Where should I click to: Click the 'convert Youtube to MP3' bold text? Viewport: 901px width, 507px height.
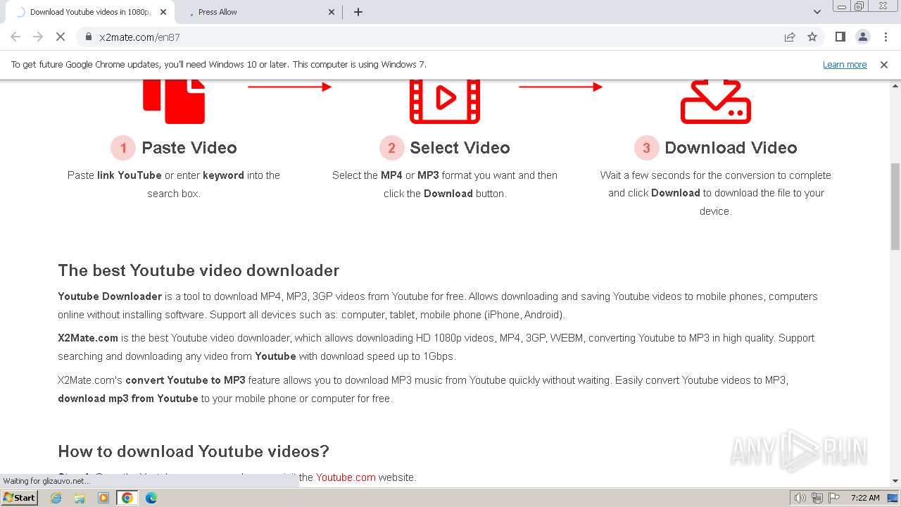(x=186, y=380)
